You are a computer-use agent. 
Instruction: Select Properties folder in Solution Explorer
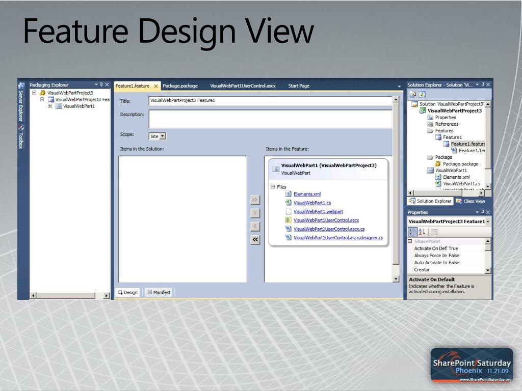tap(446, 118)
